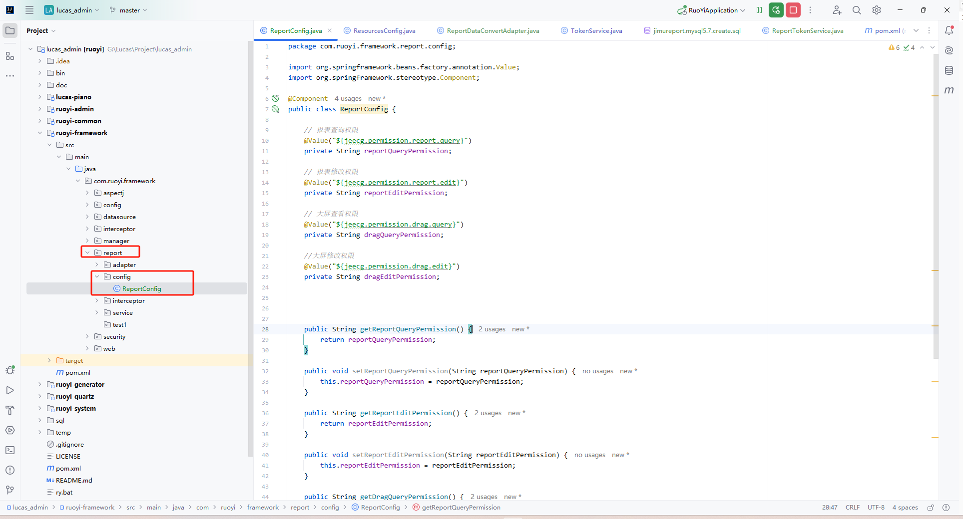The width and height of the screenshot is (963, 519).
Task: Select ReportConfig class in project tree
Action: tap(137, 288)
